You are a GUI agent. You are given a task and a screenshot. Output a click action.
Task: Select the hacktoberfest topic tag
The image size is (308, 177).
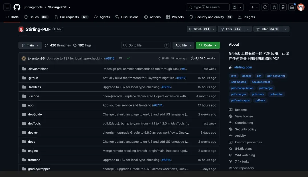[x=261, y=82]
